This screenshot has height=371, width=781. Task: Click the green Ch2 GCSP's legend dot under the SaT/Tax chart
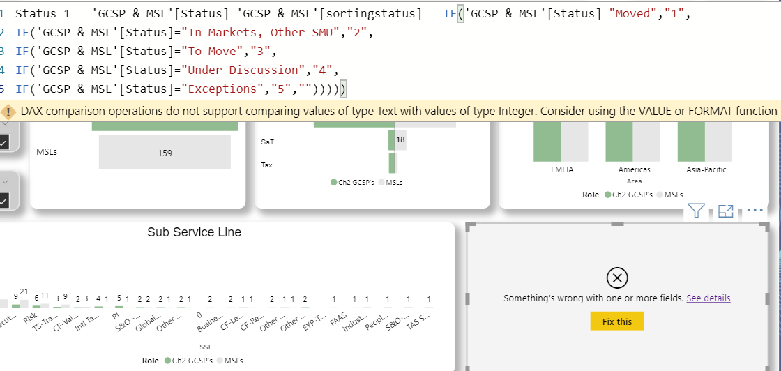point(334,182)
